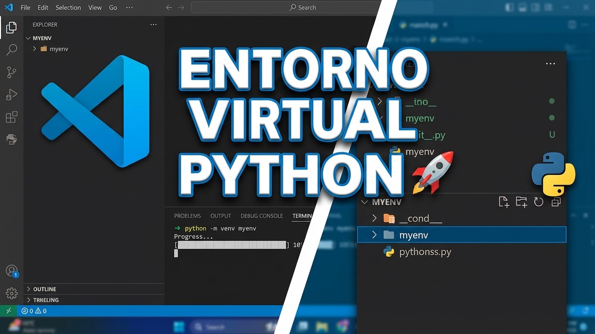Collapse the MYENV section in left Explorer
595x334 pixels.
(x=29, y=38)
